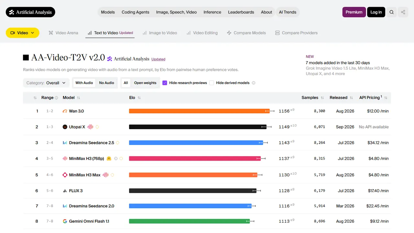Open the Coding Agents nav menu
The height and width of the screenshot is (233, 414).
click(136, 12)
